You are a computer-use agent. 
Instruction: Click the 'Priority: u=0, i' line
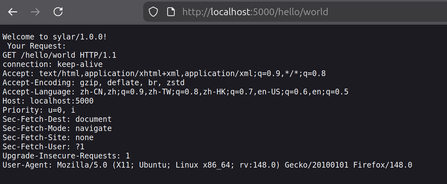pos(39,110)
